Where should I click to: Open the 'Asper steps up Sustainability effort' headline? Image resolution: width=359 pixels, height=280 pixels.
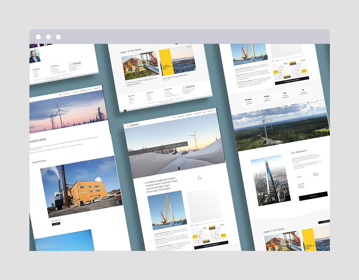pyautogui.click(x=175, y=77)
